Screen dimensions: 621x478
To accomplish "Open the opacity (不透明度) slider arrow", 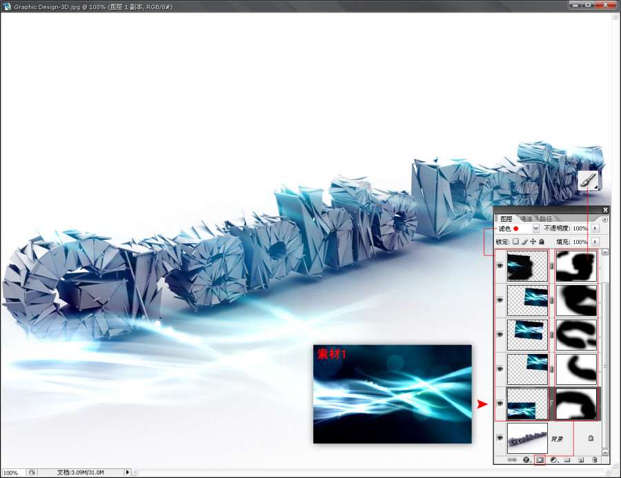I will 595,228.
